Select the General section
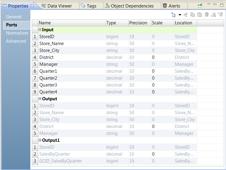Viewport: 226px width, 170px height. (x=14, y=17)
